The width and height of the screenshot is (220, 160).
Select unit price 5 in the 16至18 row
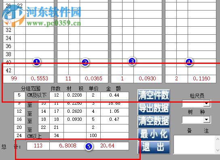click(93, 120)
